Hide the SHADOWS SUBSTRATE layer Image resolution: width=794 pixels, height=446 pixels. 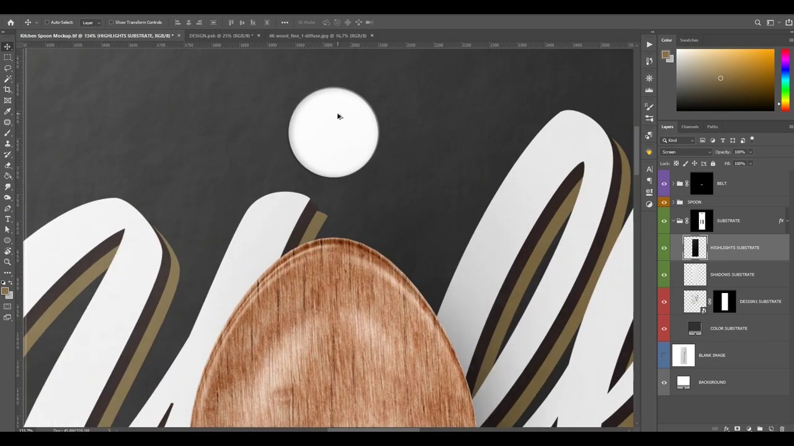coord(664,274)
